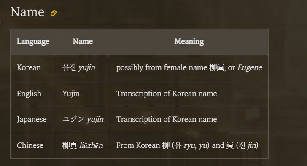
Task: Click the 柳真 liǔzhēn name cell
Action: tap(83, 146)
